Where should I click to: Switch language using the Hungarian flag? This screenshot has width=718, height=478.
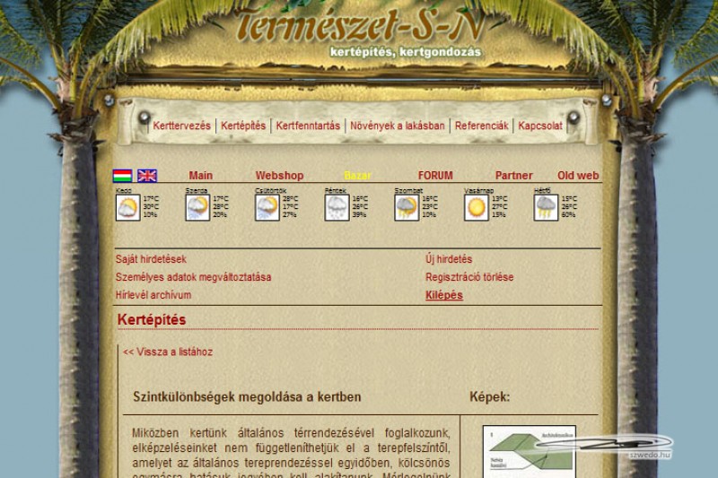click(122, 176)
